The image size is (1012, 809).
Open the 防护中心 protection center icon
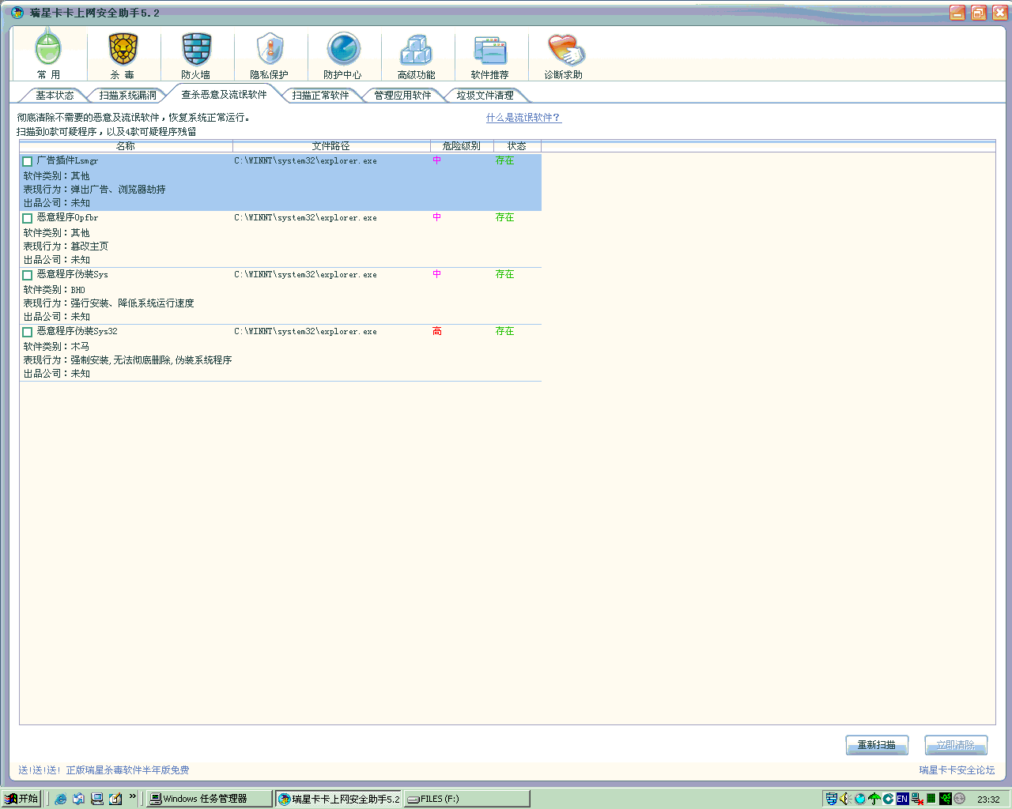tap(343, 54)
